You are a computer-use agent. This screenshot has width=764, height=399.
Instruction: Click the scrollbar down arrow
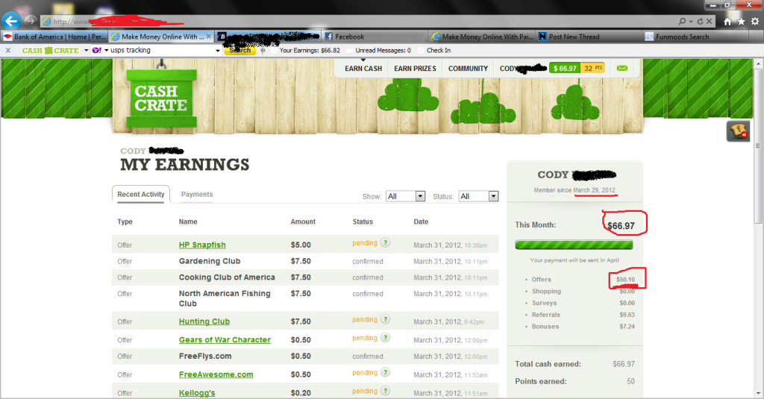point(758,393)
